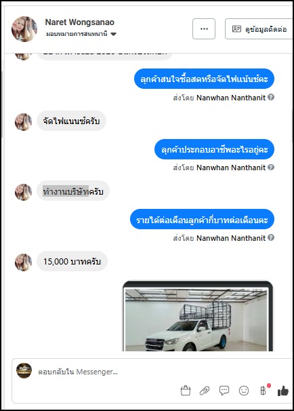The width and height of the screenshot is (294, 411).
Task: Click the ดูข้อมูลติดต่อ contact info button
Action: [x=259, y=29]
